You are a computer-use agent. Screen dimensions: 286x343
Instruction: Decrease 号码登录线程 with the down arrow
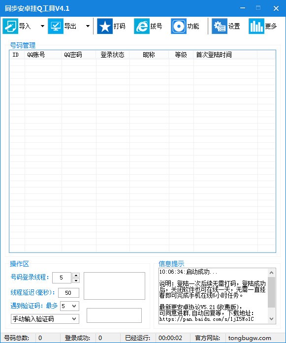76,281
